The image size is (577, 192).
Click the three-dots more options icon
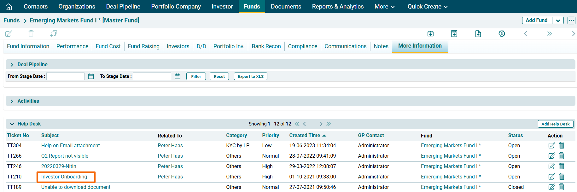(571, 20)
